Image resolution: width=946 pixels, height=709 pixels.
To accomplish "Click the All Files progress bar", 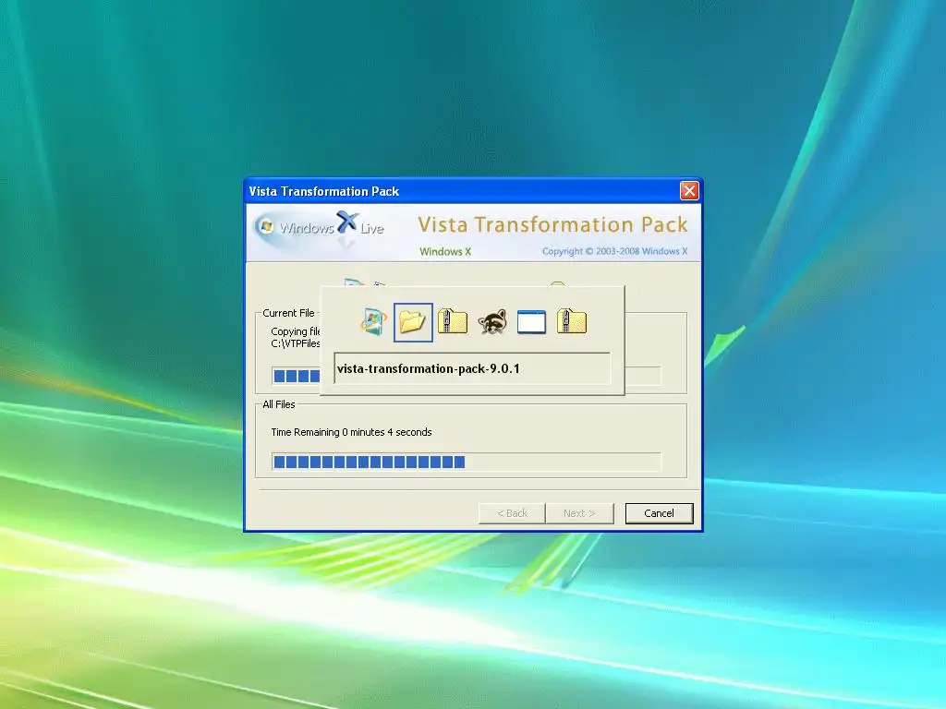I will (467, 462).
